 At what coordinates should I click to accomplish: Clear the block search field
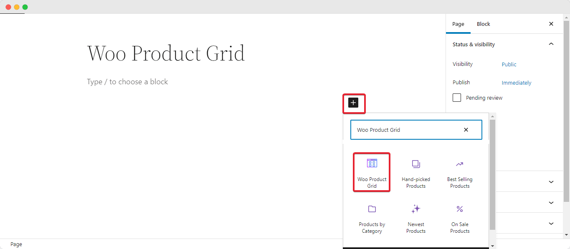[466, 130]
